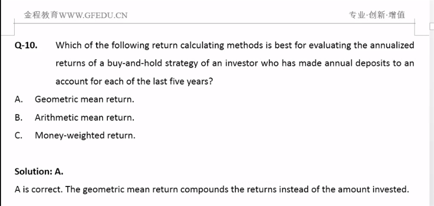The image size is (434, 206).
Task: Click the Q-10. question number
Action: click(x=26, y=46)
